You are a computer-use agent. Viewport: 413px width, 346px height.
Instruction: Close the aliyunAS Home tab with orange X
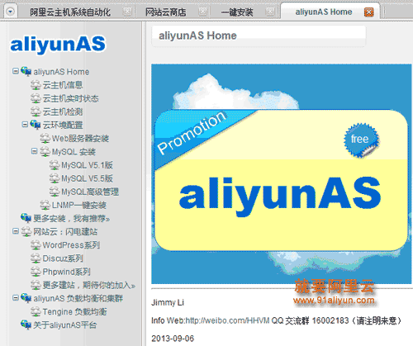(x=369, y=12)
